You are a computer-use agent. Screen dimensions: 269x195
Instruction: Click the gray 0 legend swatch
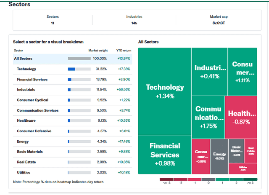(208, 179)
